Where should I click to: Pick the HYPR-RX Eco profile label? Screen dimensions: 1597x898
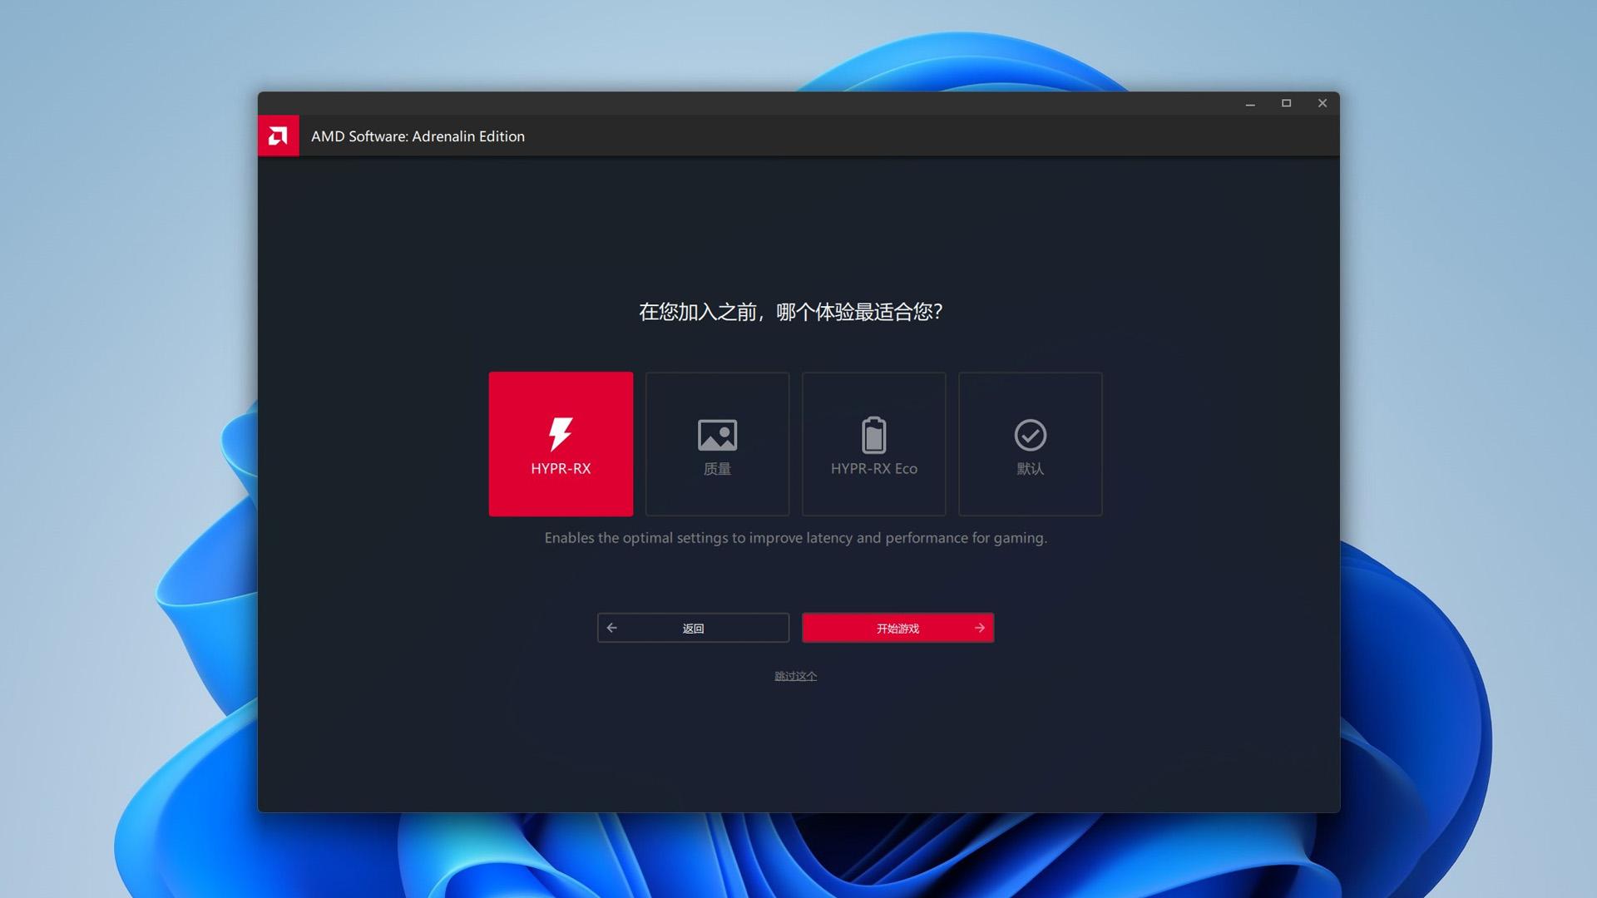[873, 468]
